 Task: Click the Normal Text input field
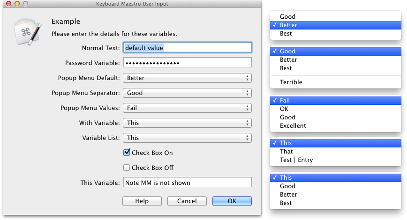pyautogui.click(x=188, y=48)
